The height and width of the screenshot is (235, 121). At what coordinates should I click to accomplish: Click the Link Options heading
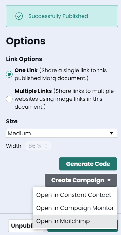24,59
